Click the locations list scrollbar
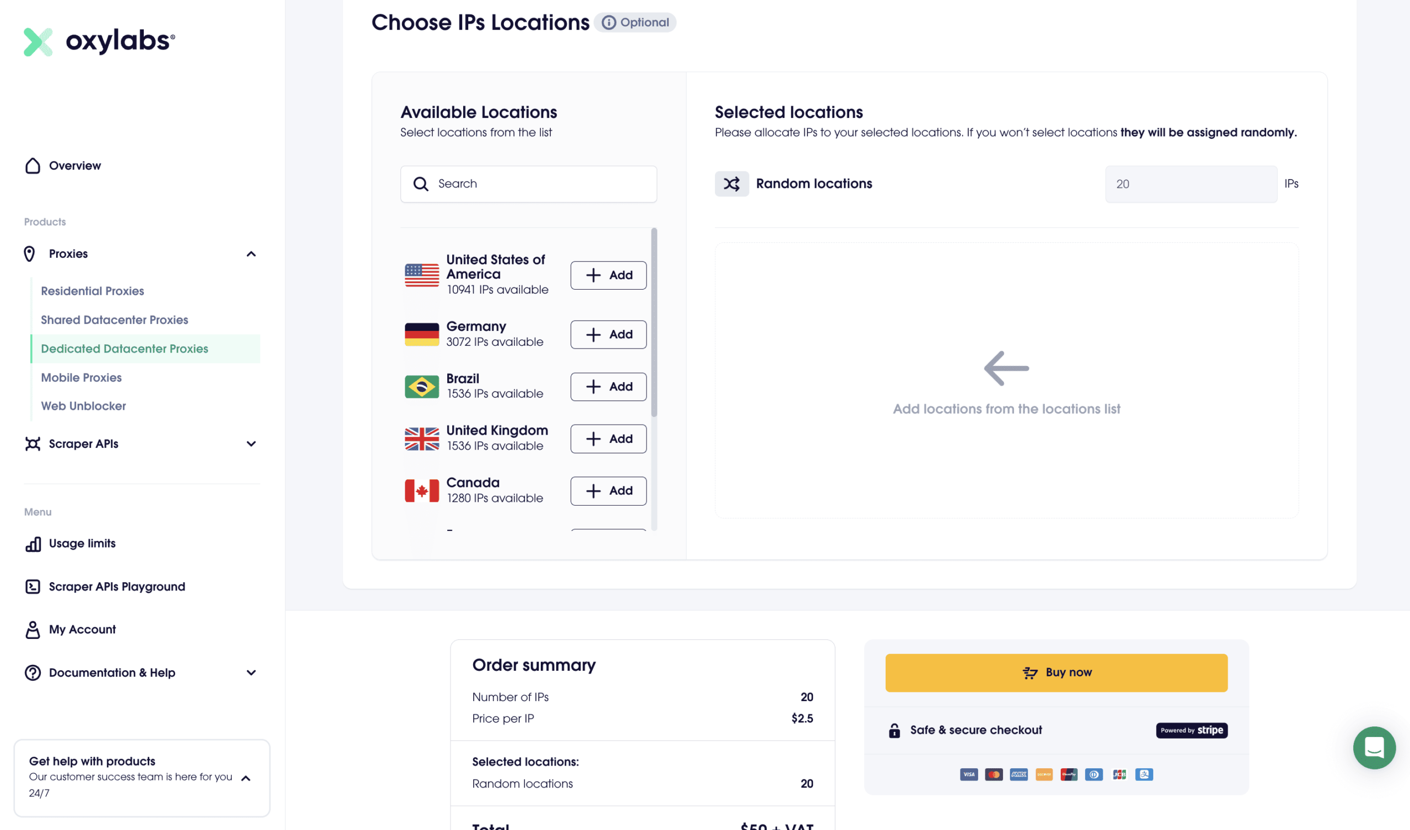The image size is (1410, 830). [654, 322]
